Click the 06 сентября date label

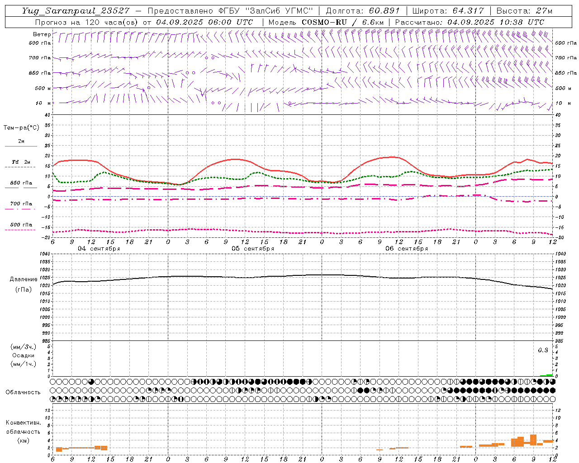(406, 249)
